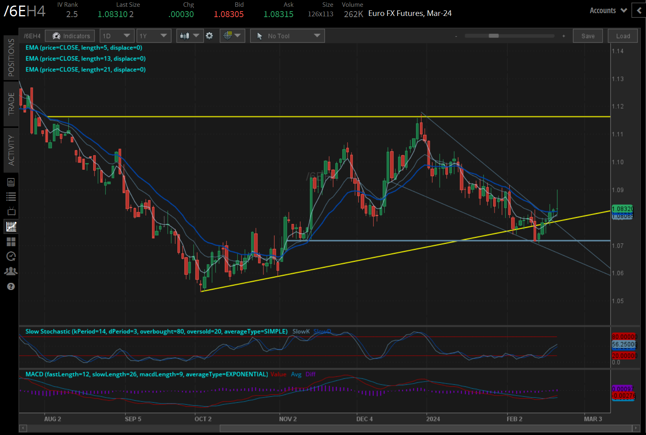Image resolution: width=646 pixels, height=435 pixels.
Task: Open the chat rooms people icon
Action: click(11, 271)
